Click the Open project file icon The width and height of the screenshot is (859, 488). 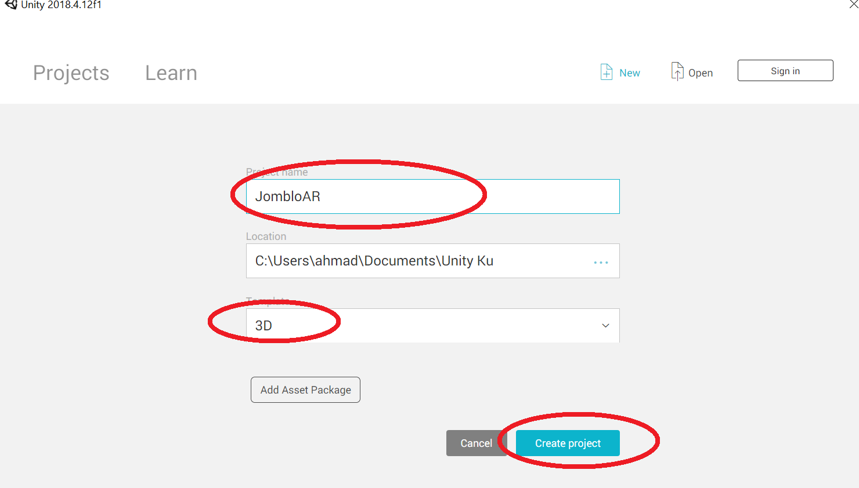coord(677,71)
